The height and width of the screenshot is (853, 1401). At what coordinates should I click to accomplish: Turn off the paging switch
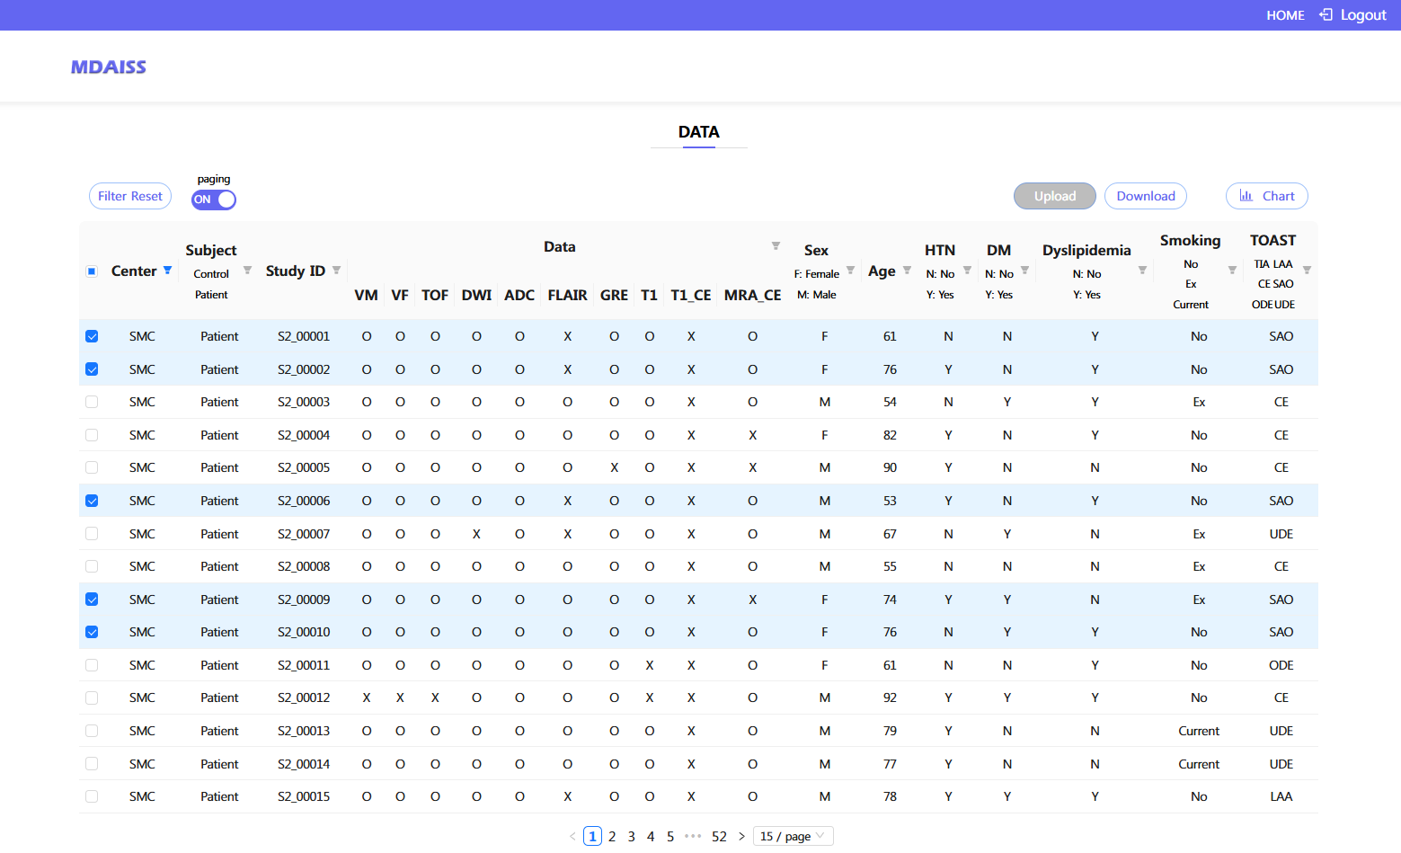tap(214, 200)
